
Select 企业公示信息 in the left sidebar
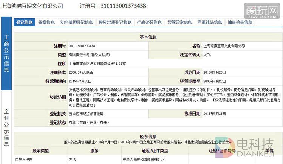[6, 127]
